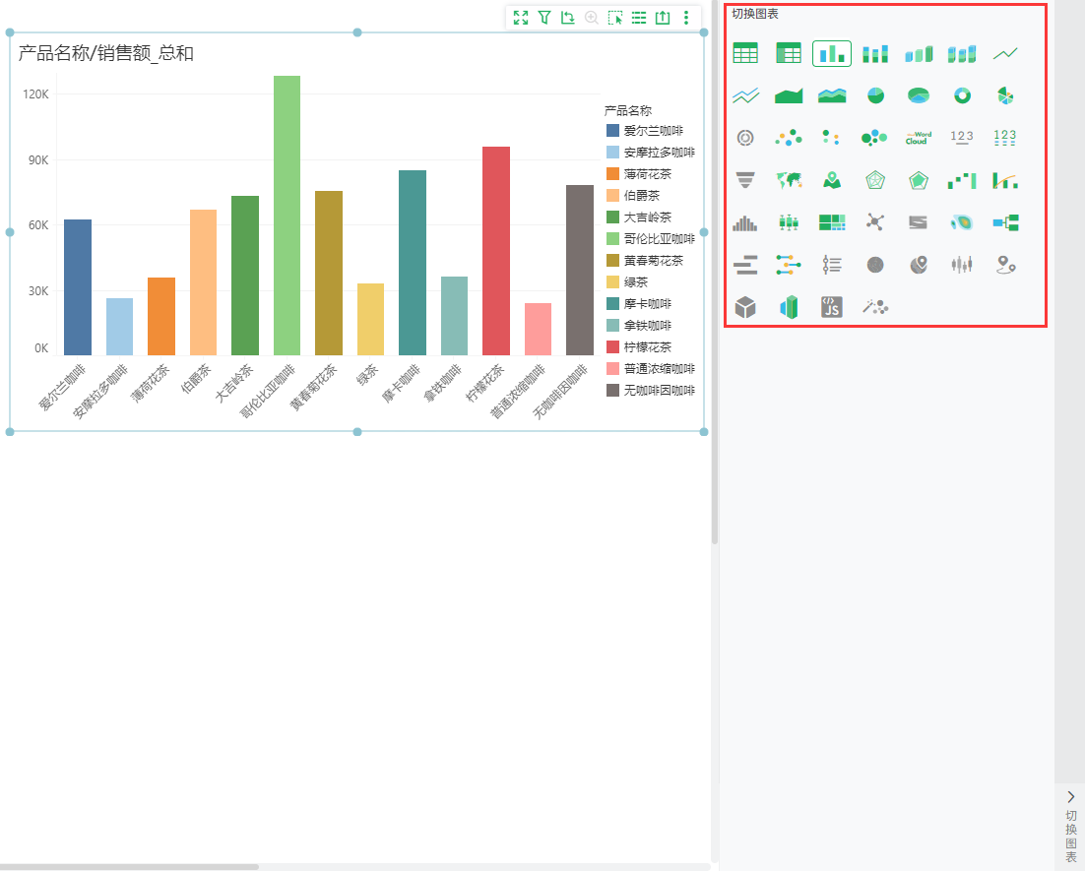Choose the JS custom chart icon
This screenshot has height=871, width=1085.
click(832, 306)
